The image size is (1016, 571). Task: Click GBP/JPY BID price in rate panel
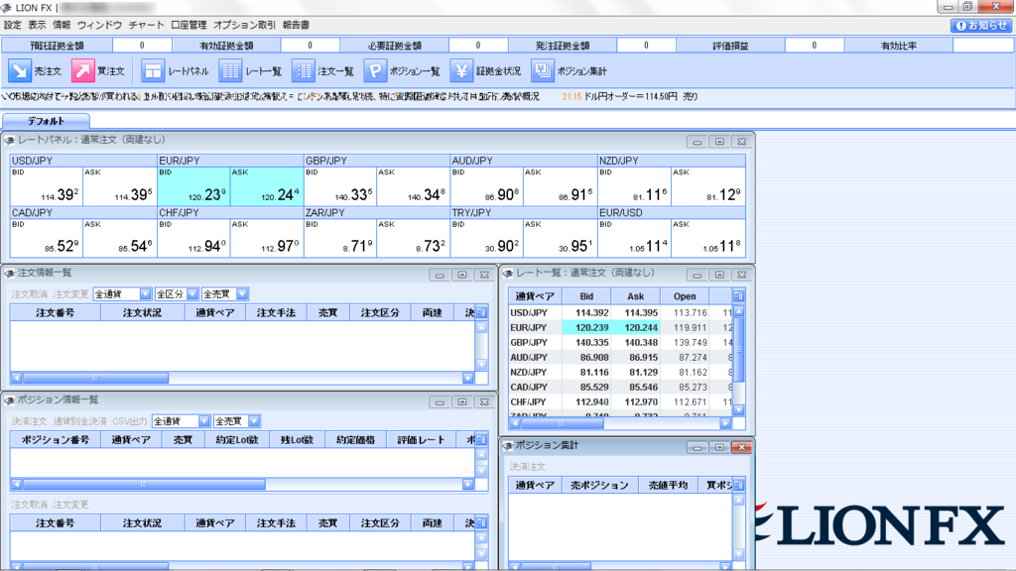coord(339,185)
